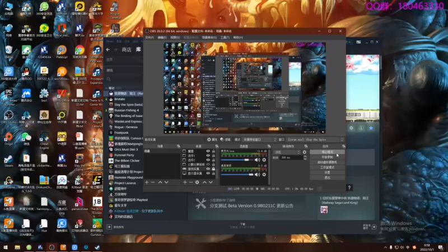This screenshot has height=252, width=448.
Task: Move scene up with the Scenes panel arrow
Action: [160, 183]
